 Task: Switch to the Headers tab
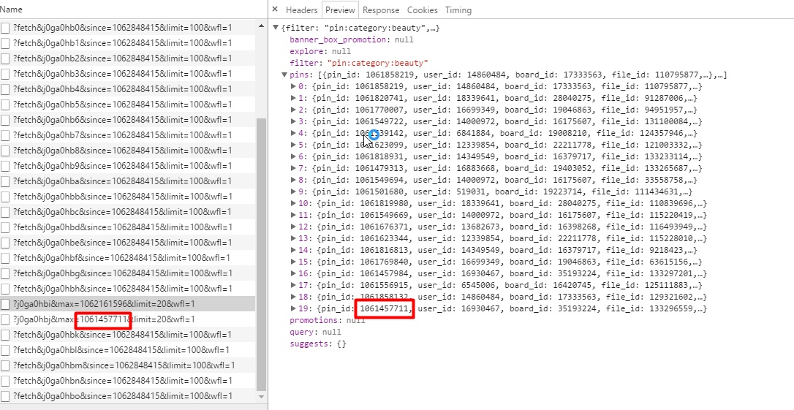pyautogui.click(x=301, y=10)
